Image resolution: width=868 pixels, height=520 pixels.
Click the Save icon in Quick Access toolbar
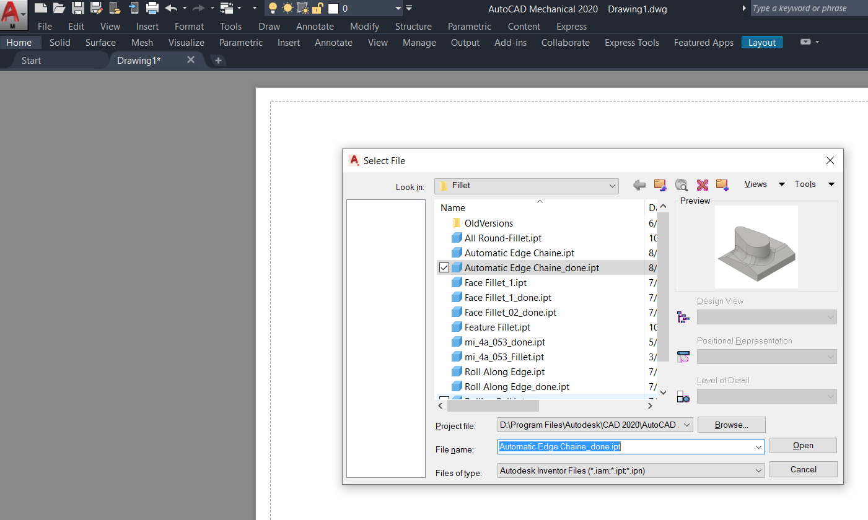click(x=78, y=8)
